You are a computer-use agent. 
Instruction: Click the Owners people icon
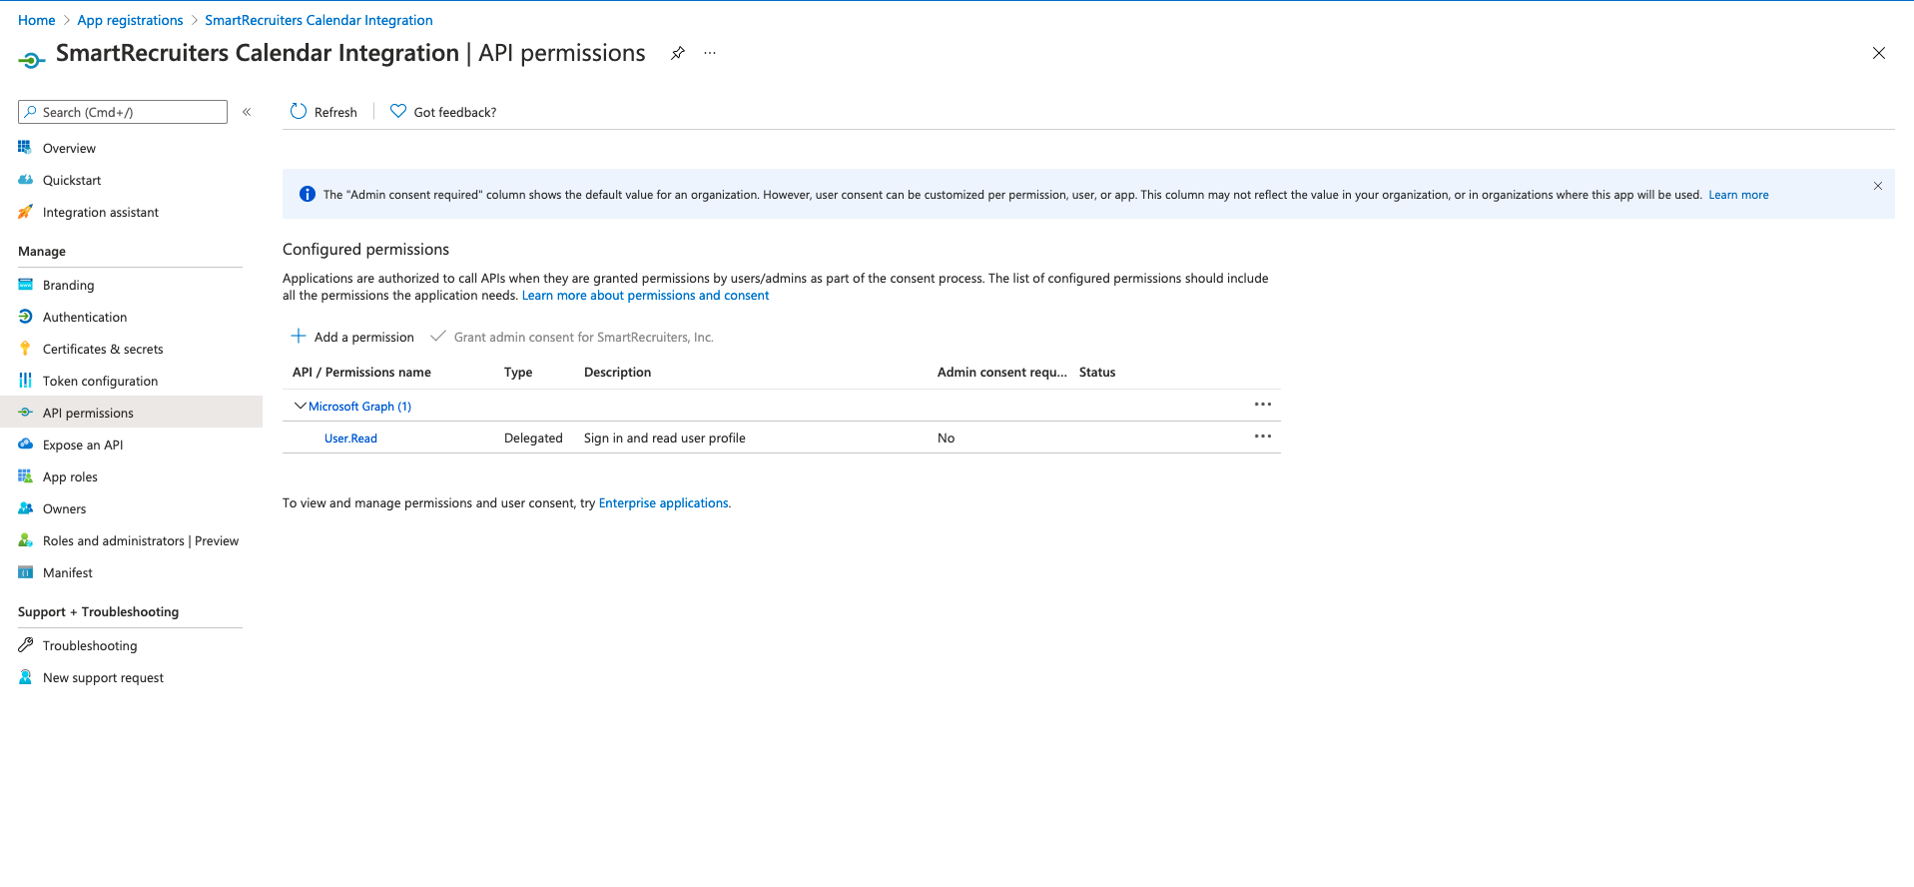[x=25, y=508]
